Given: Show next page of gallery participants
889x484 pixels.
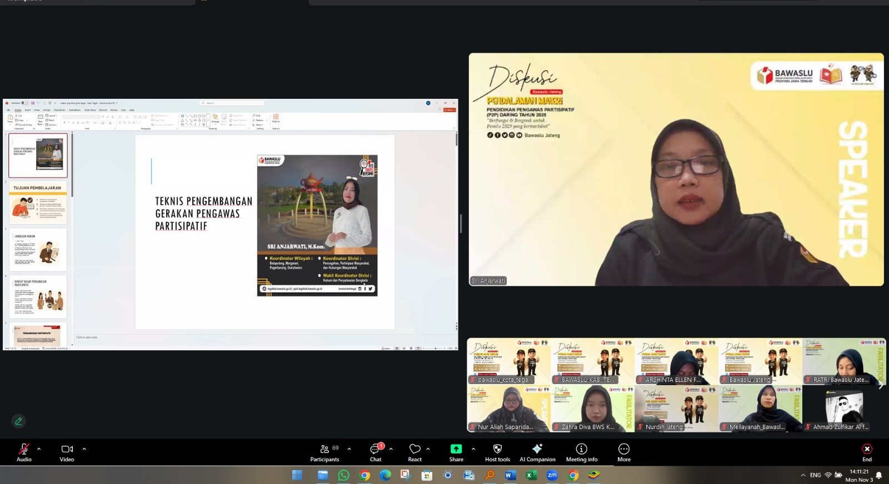Looking at the screenshot, I should [x=881, y=385].
